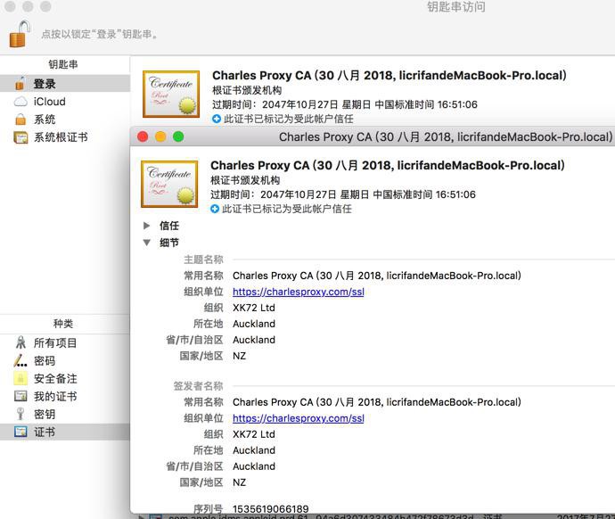The image size is (615, 519).
Task: Click the 所有项目 category icon
Action: [x=20, y=342]
